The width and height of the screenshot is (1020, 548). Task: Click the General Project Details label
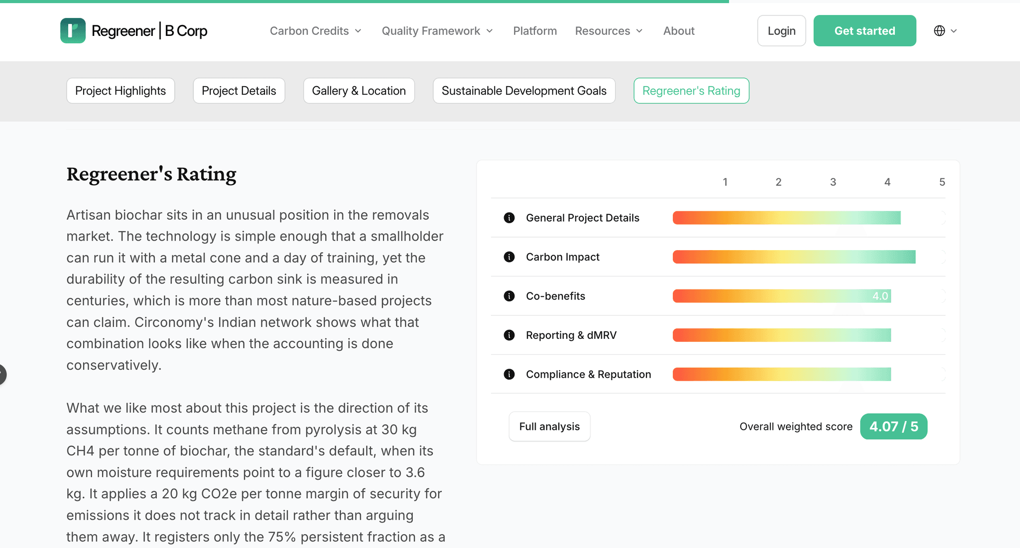pyautogui.click(x=583, y=218)
